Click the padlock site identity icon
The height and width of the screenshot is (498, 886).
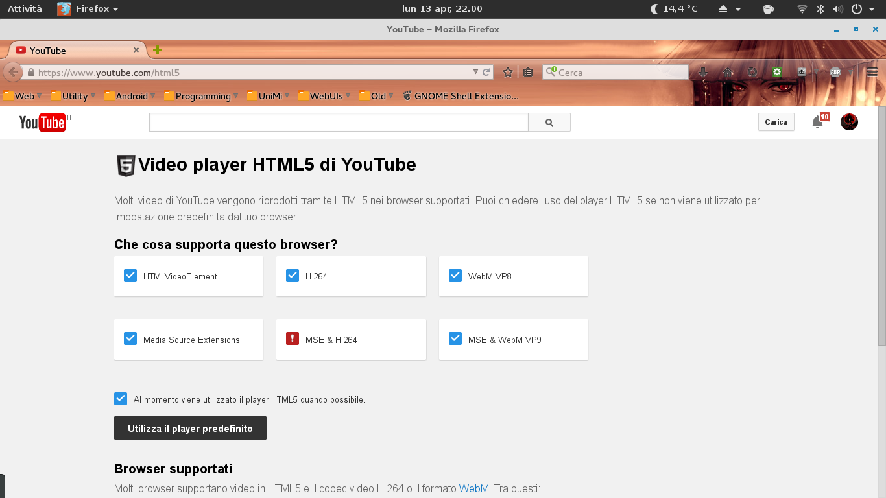tap(30, 73)
